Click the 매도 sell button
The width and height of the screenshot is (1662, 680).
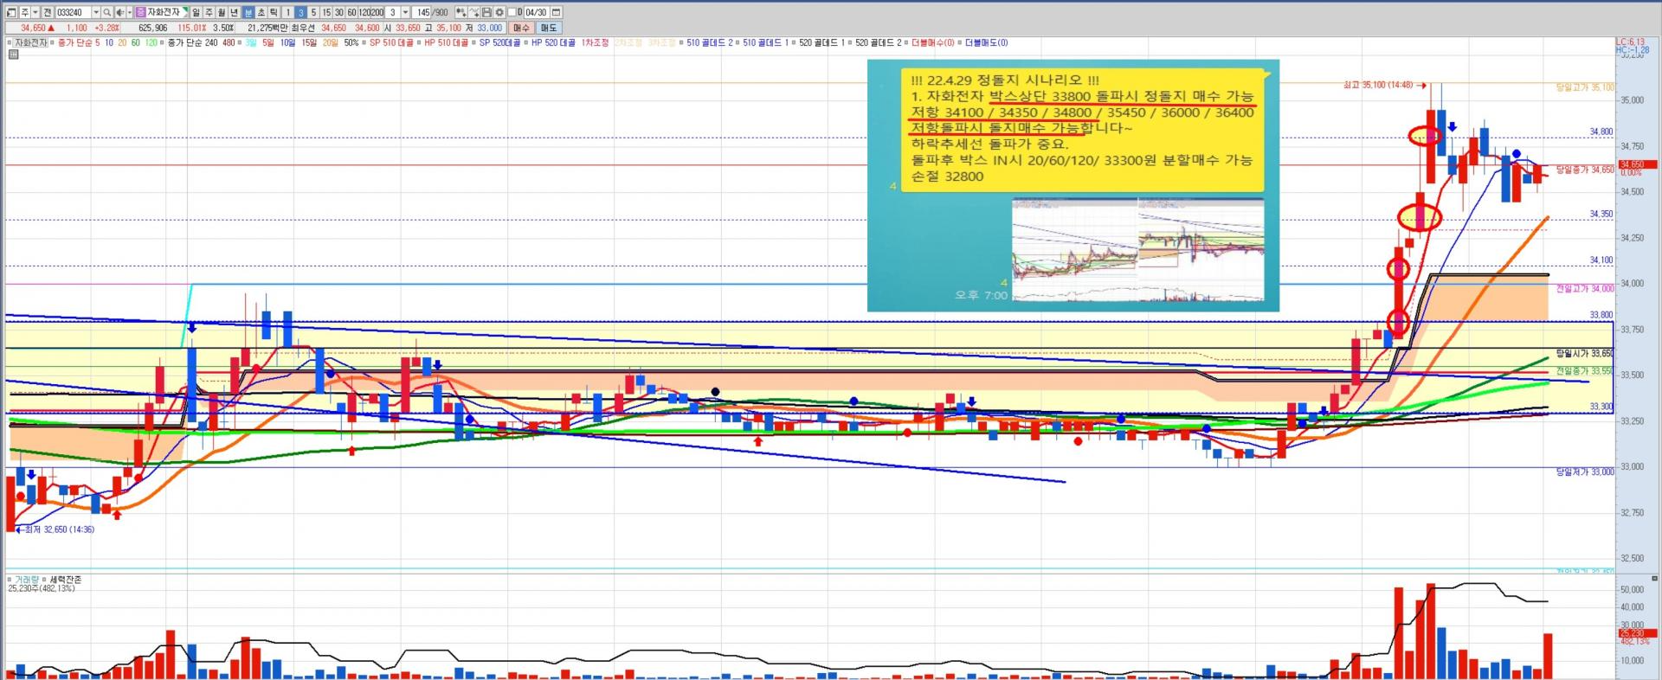pos(549,28)
